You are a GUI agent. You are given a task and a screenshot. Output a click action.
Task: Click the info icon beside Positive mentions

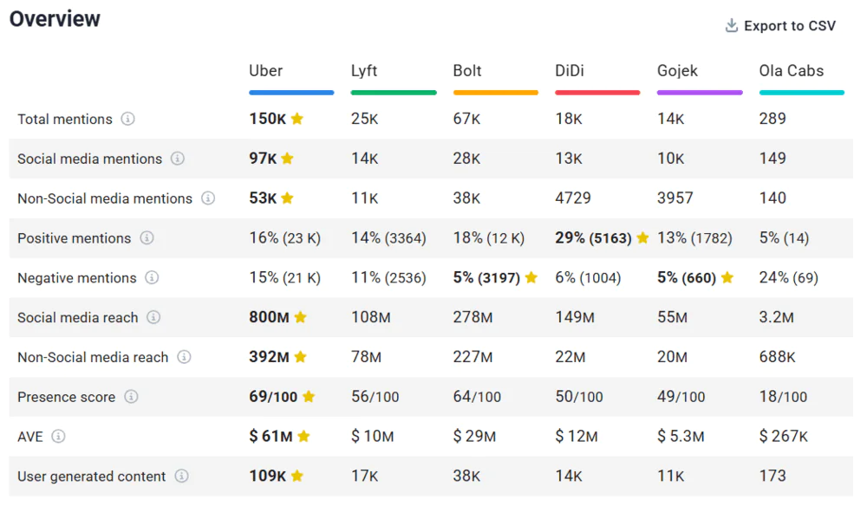147,238
